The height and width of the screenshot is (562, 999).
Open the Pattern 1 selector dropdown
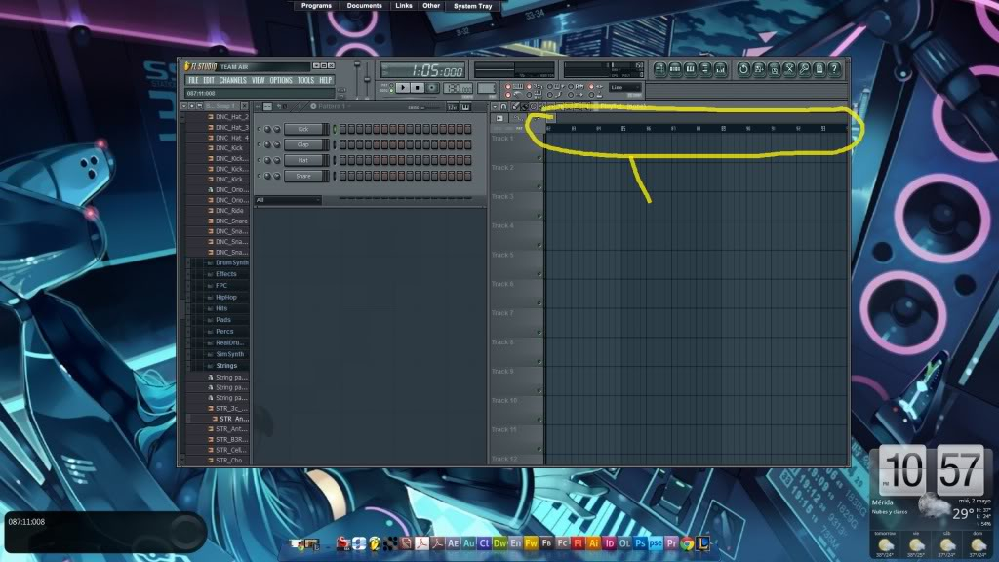(x=332, y=107)
